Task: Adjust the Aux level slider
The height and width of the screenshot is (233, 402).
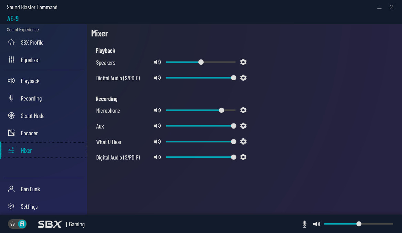Action: [x=201, y=126]
